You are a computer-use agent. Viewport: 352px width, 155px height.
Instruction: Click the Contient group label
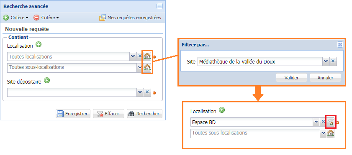pyautogui.click(x=18, y=37)
